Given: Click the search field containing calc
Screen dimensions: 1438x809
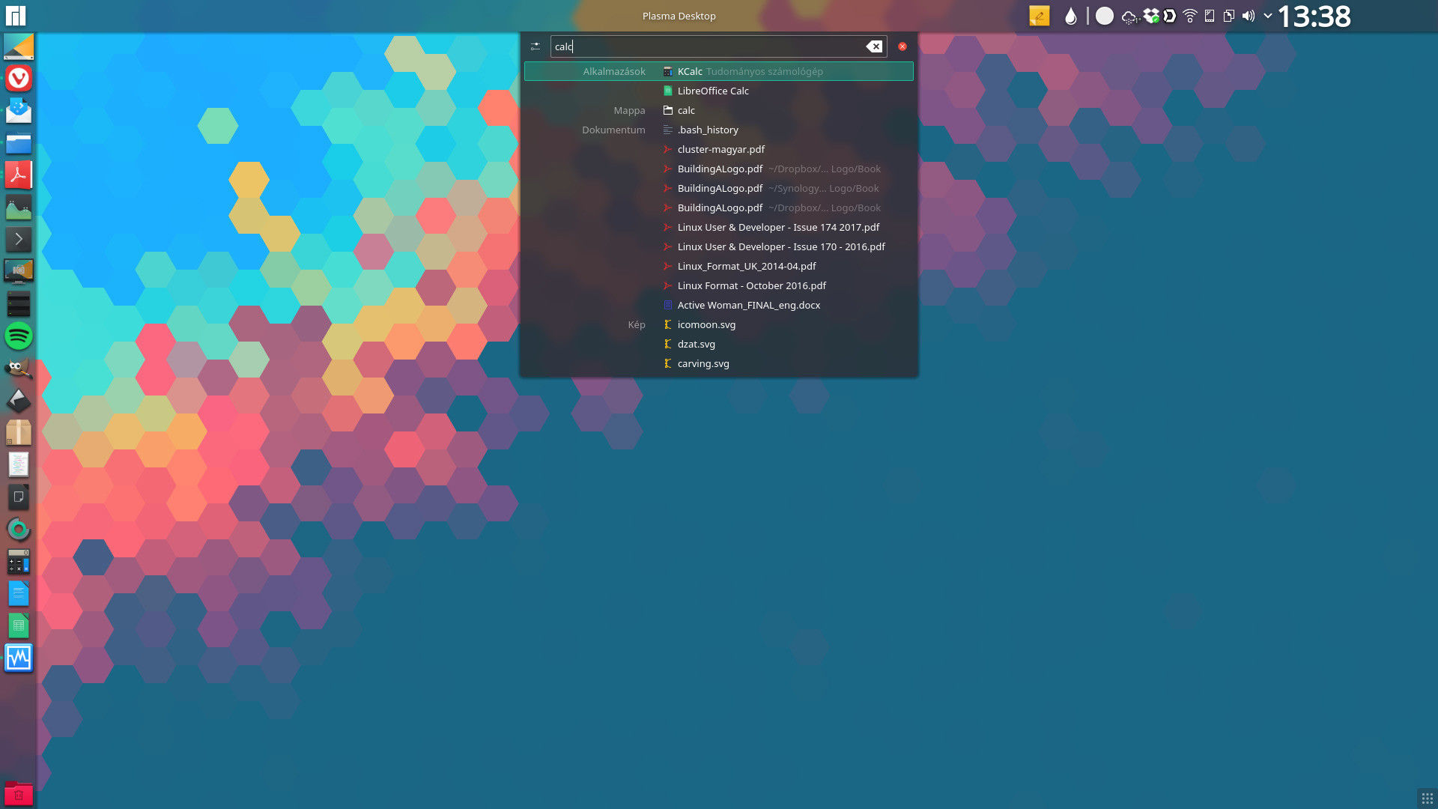Looking at the screenshot, I should point(718,46).
